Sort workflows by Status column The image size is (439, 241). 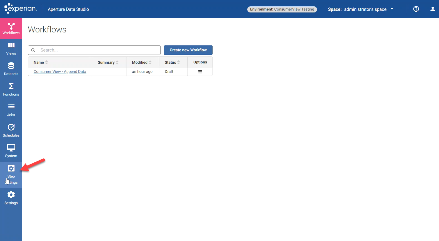172,62
